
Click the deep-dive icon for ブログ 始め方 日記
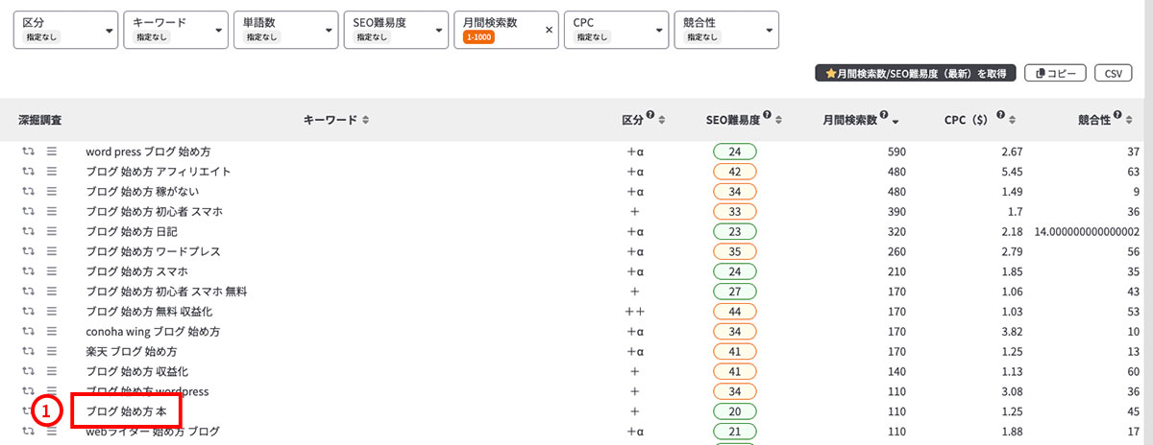pos(29,232)
